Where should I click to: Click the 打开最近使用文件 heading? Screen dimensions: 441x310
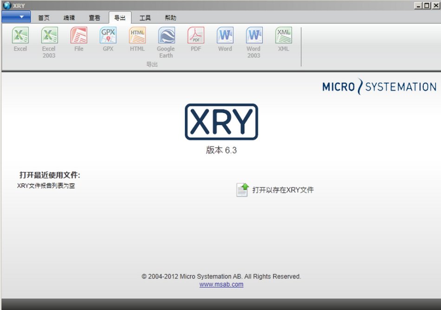(50, 175)
